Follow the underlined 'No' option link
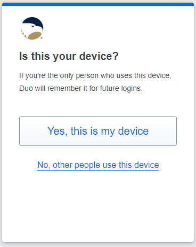This screenshot has width=196, height=247. [98, 165]
